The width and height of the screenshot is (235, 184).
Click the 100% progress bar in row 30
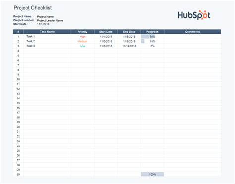[152, 175]
